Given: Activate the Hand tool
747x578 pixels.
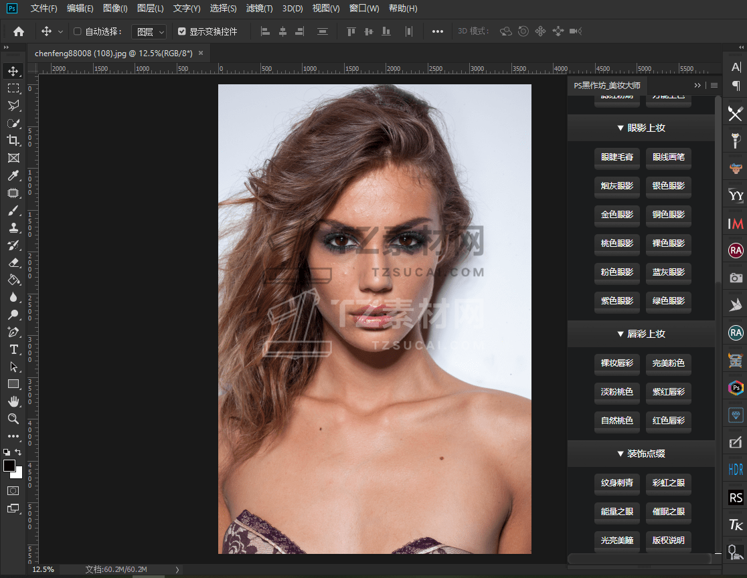Looking at the screenshot, I should point(13,401).
